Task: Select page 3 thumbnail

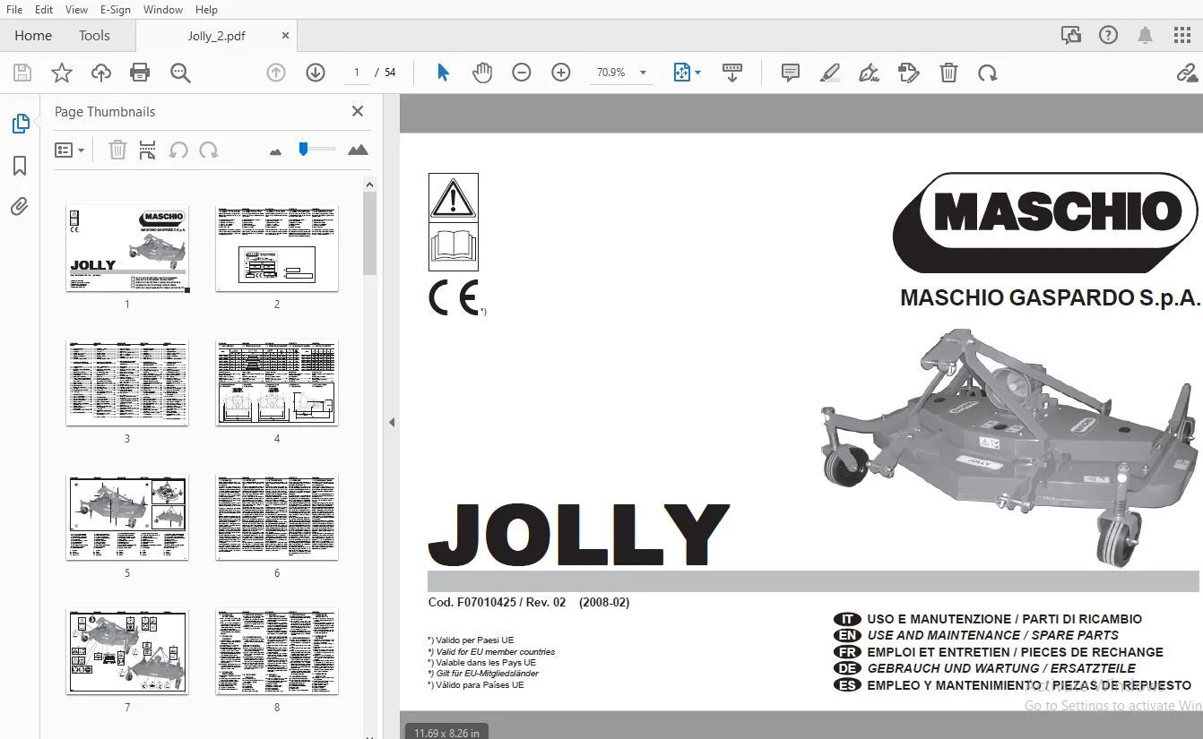Action: pos(127,382)
